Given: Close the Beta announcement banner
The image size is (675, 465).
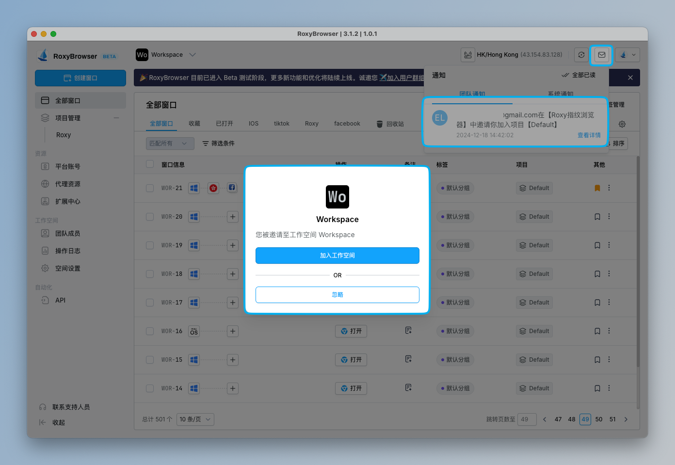Looking at the screenshot, I should coord(630,78).
